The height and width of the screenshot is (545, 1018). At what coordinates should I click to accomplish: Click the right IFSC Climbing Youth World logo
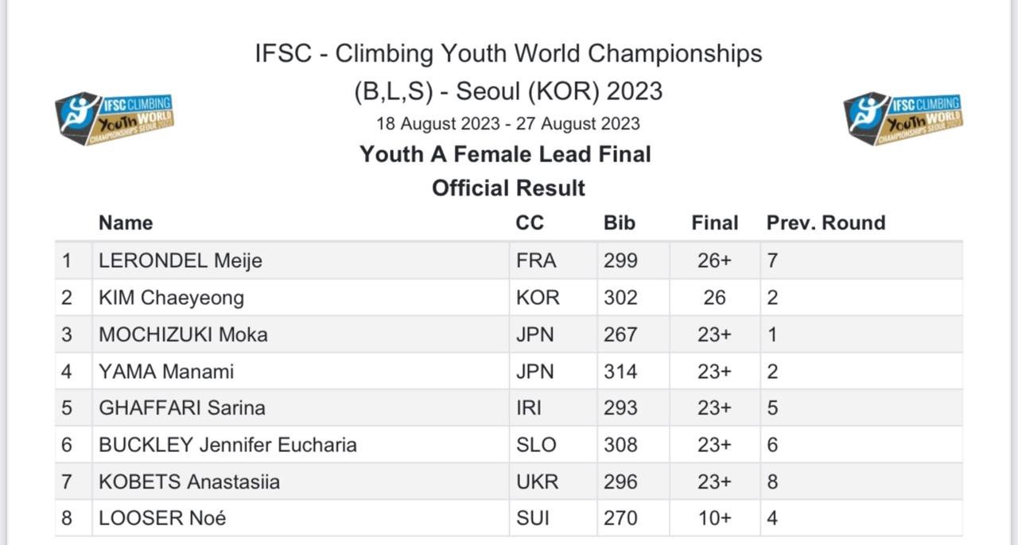tap(902, 118)
